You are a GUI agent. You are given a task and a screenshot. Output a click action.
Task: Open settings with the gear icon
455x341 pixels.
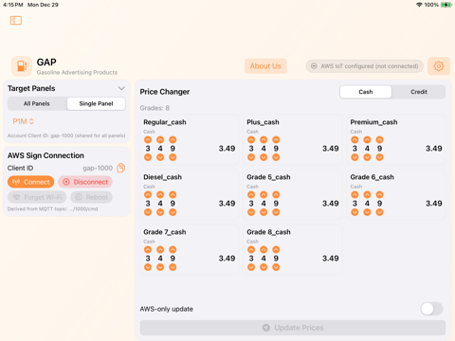click(439, 66)
